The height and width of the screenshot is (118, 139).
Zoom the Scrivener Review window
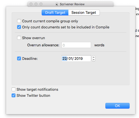(41, 4)
